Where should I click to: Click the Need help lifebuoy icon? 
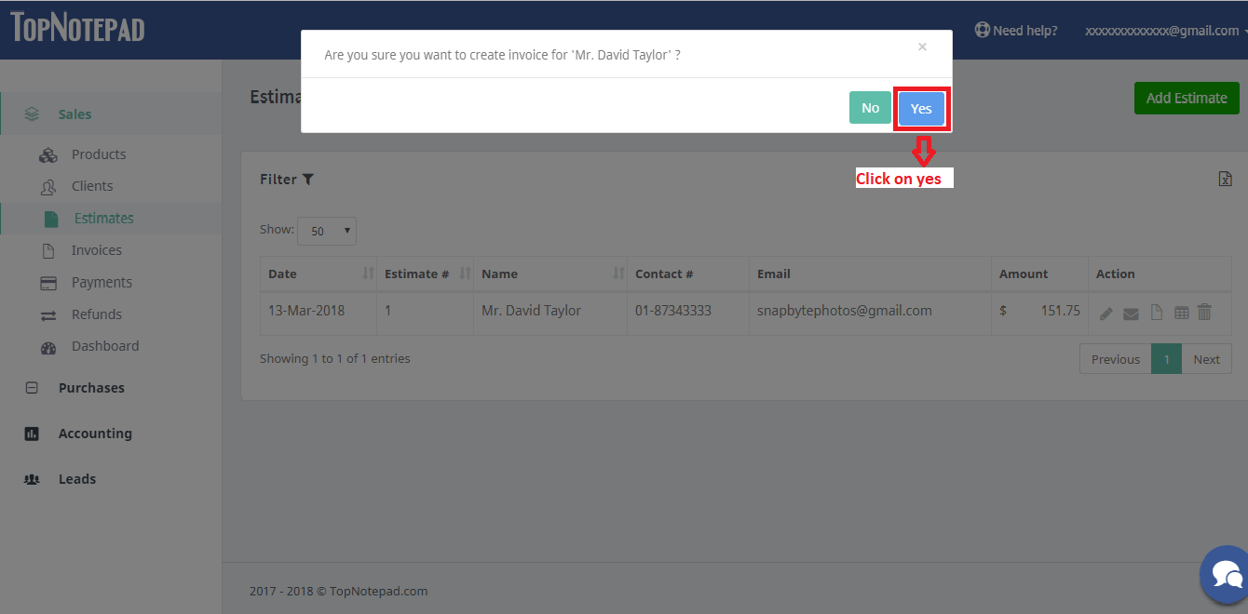point(982,30)
